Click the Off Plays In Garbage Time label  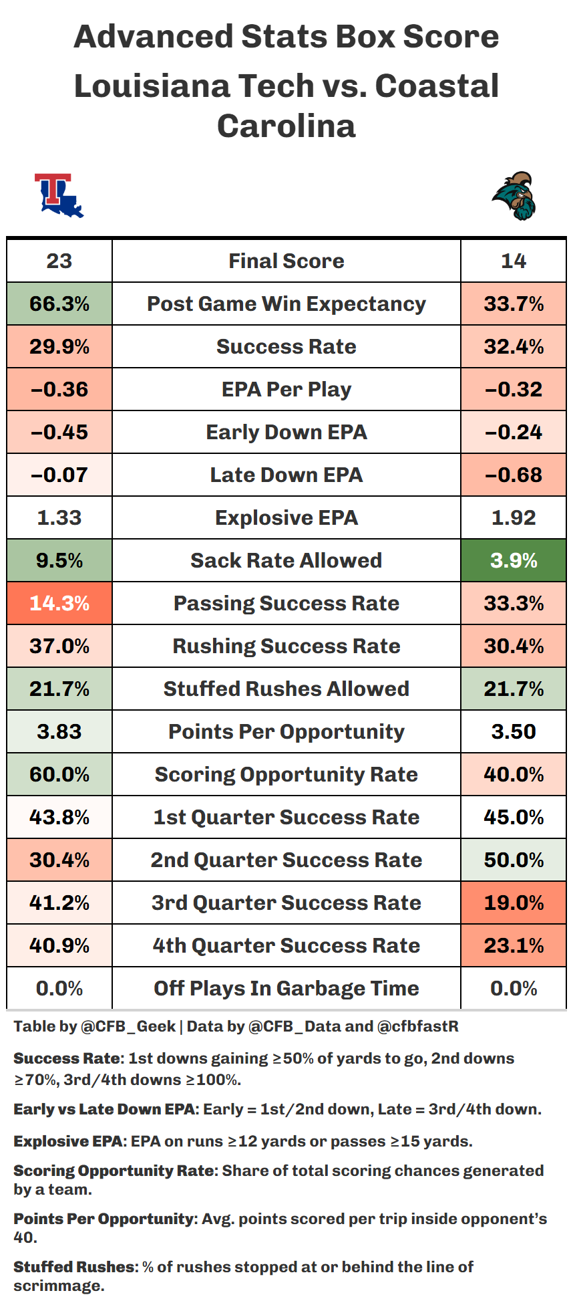pyautogui.click(x=286, y=988)
